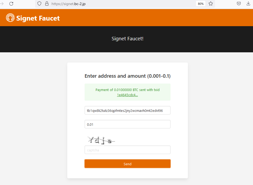The height and width of the screenshot is (185, 253).
Task: Focus the empty captcha text box
Action: tap(127, 150)
